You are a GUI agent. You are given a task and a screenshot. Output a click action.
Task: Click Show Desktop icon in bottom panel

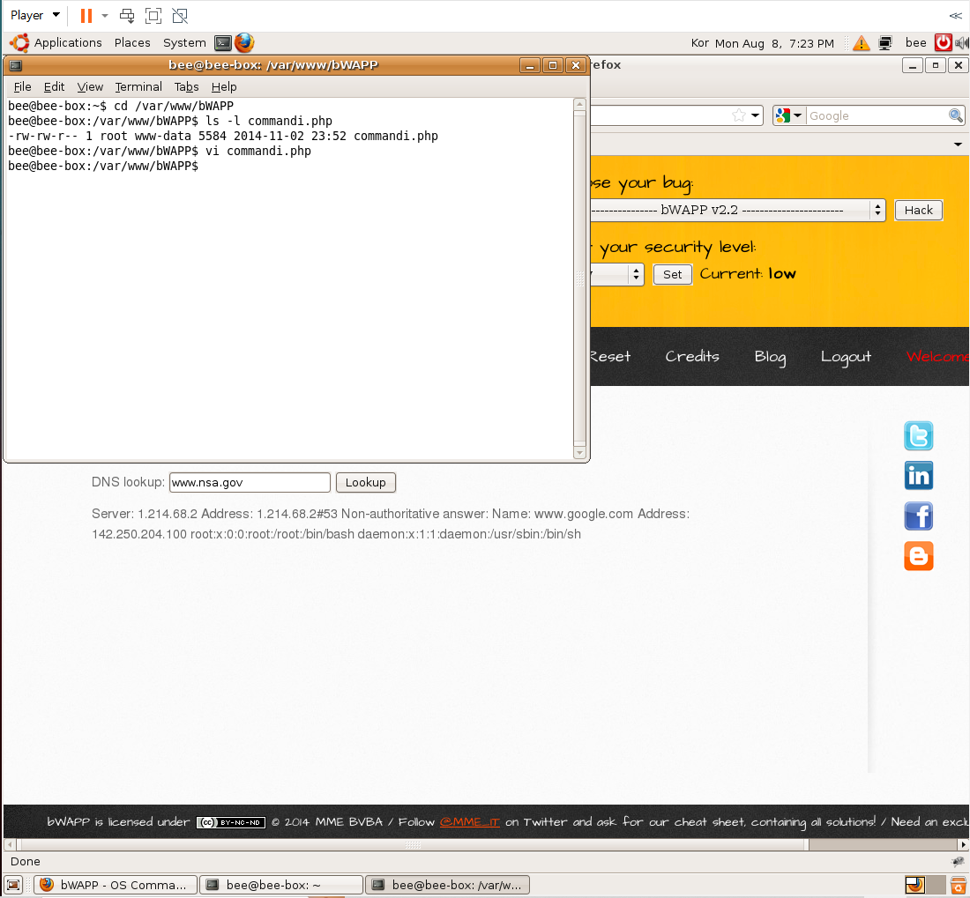[x=13, y=885]
